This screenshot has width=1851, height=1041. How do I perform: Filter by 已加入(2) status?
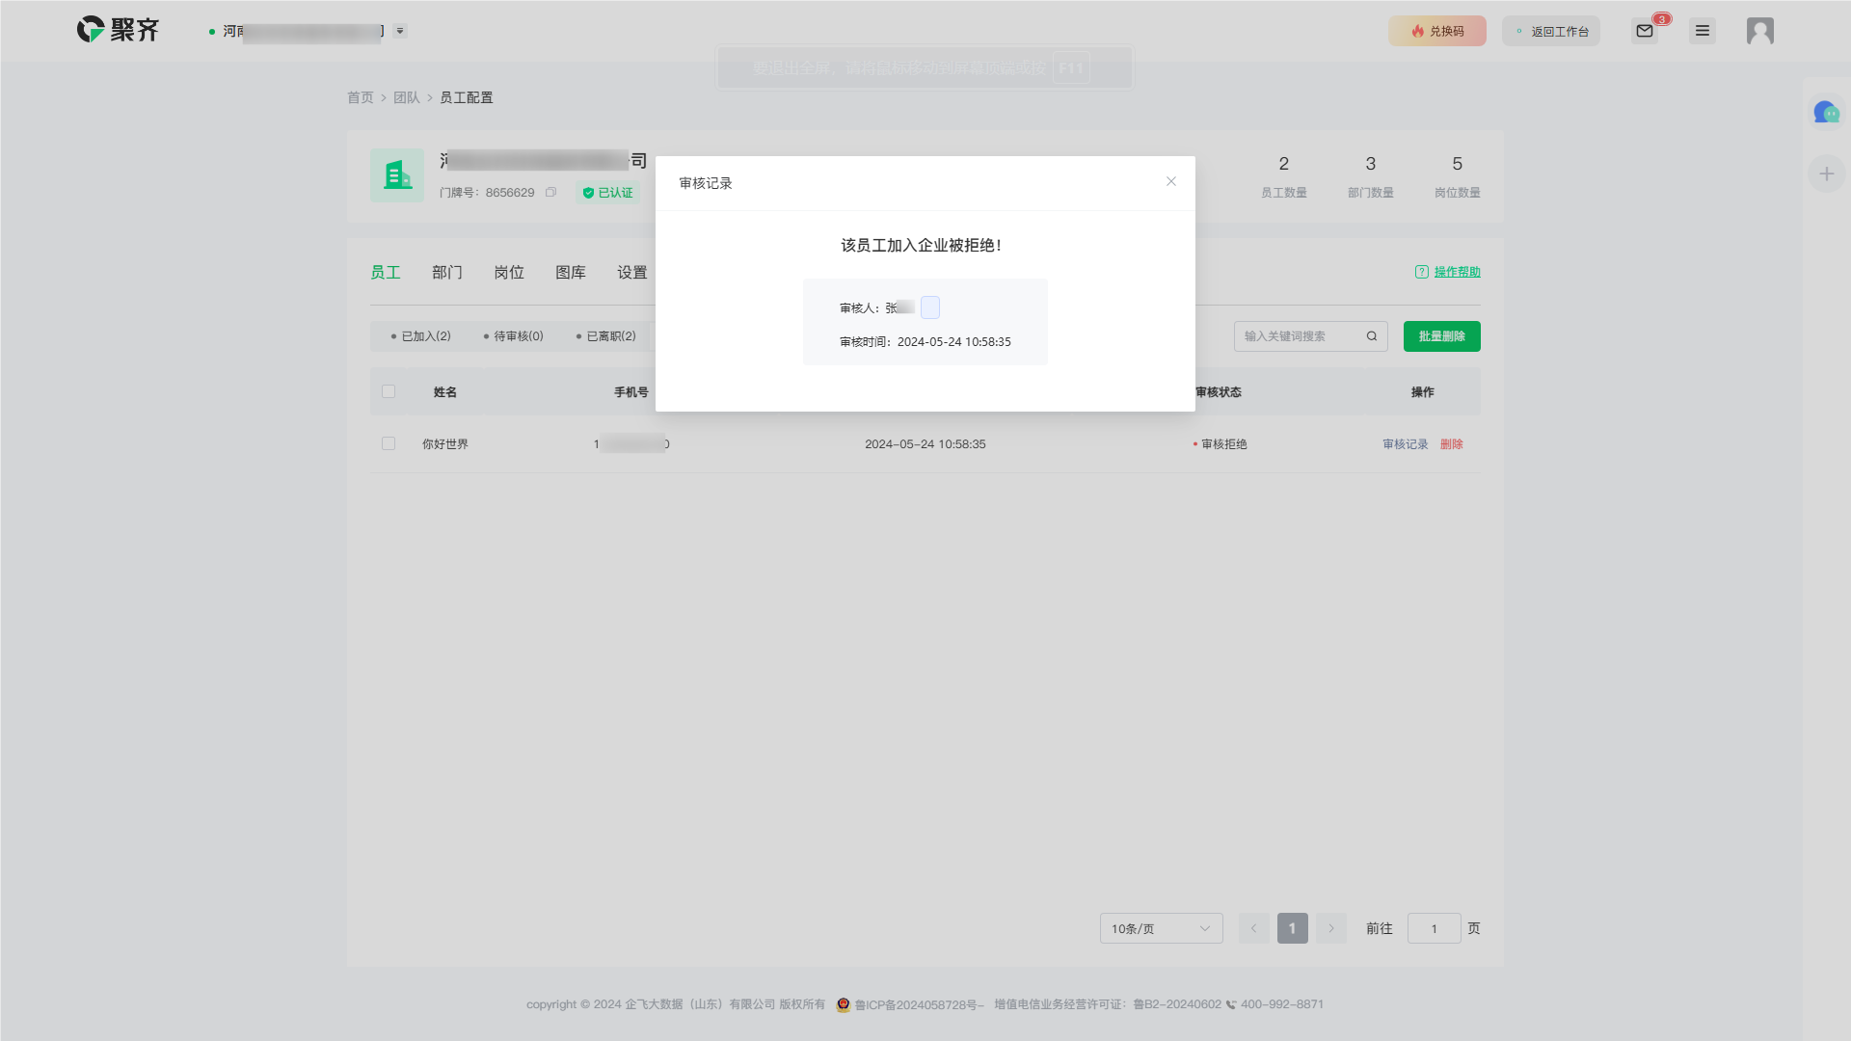point(420,336)
